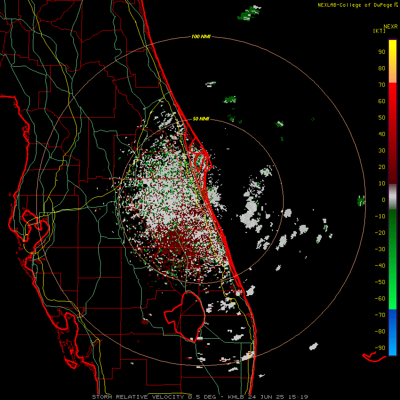Viewport: 400px width, 400px height.
Task: Click the 20 value on the velocity scale
Action: 382,167
